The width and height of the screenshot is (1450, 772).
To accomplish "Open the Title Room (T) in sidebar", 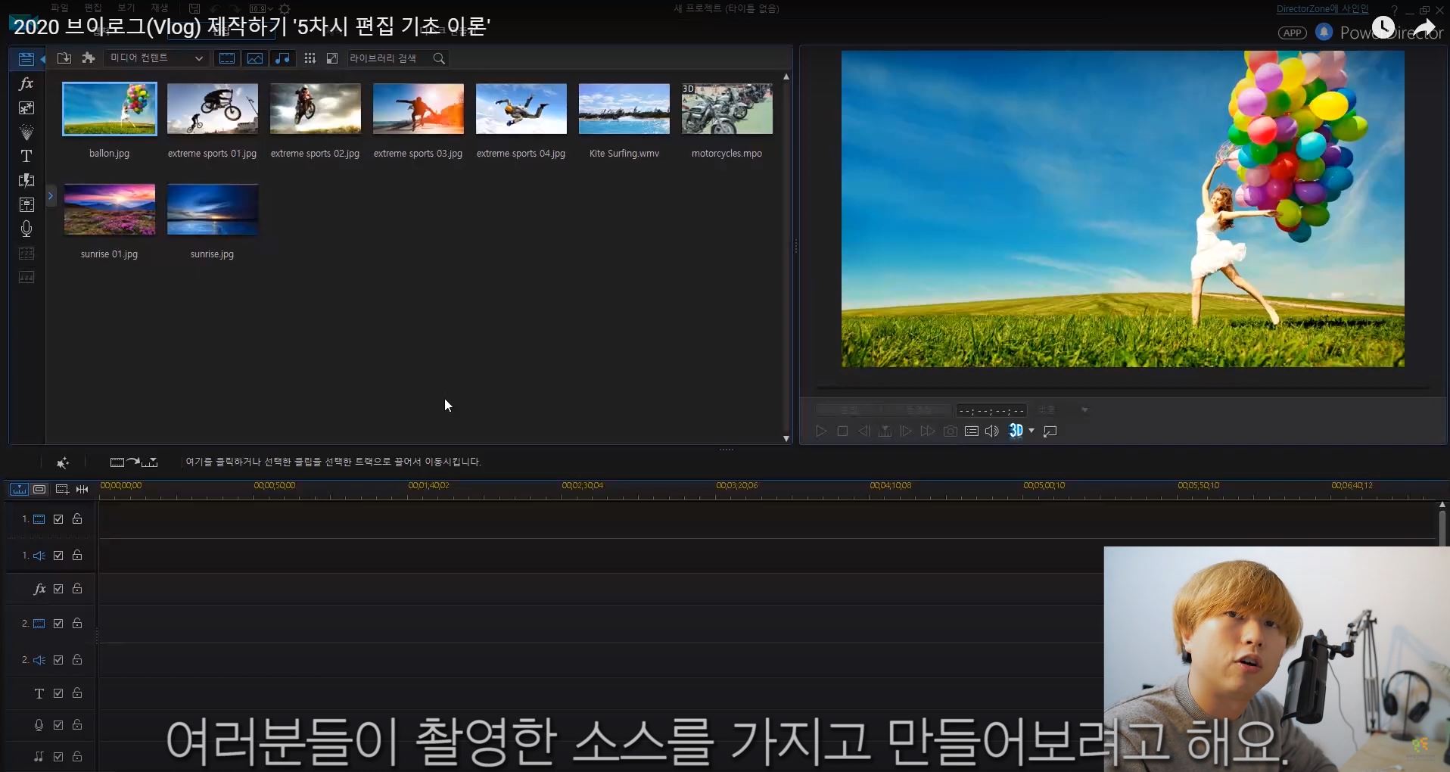I will 26,157.
